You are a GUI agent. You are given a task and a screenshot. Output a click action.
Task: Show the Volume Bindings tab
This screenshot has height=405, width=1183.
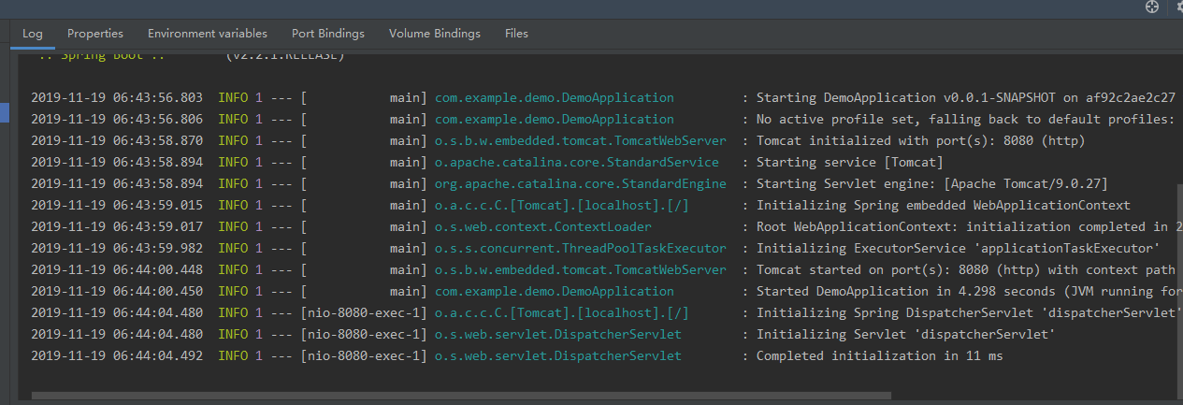click(435, 34)
